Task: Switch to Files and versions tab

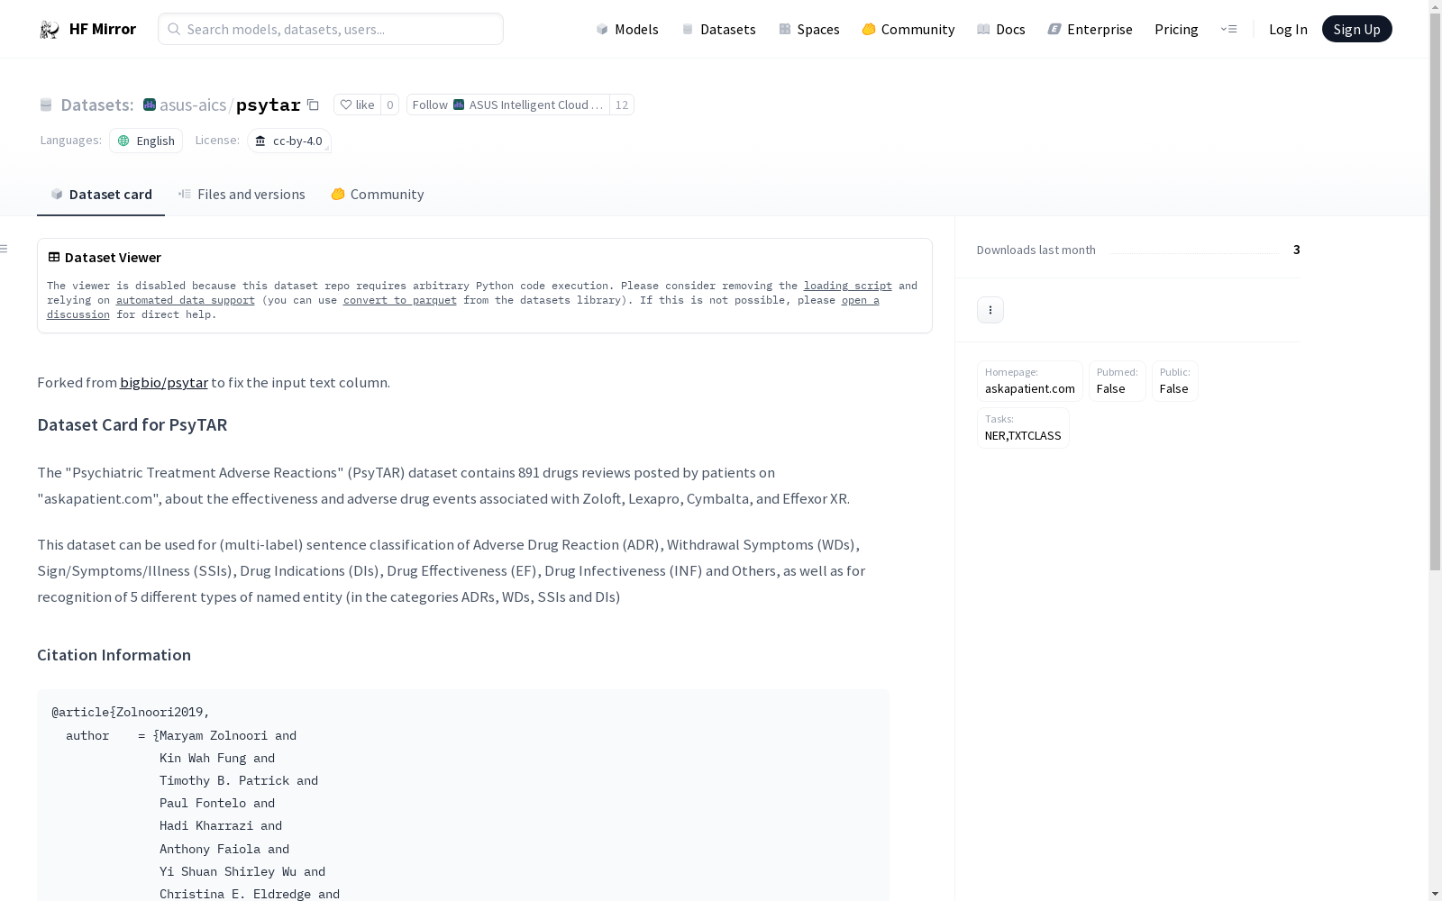Action: click(242, 195)
